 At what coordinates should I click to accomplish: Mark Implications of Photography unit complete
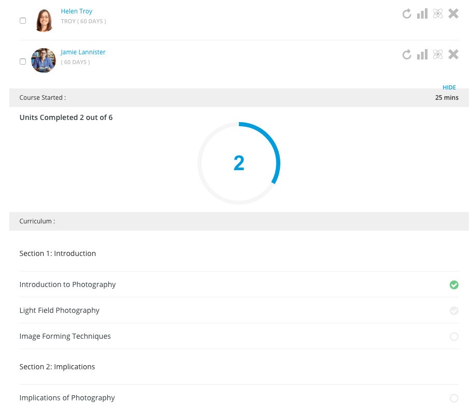pos(454,398)
